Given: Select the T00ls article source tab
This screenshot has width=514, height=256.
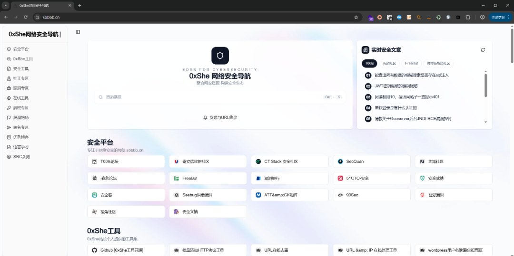Looking at the screenshot, I should tap(369, 64).
